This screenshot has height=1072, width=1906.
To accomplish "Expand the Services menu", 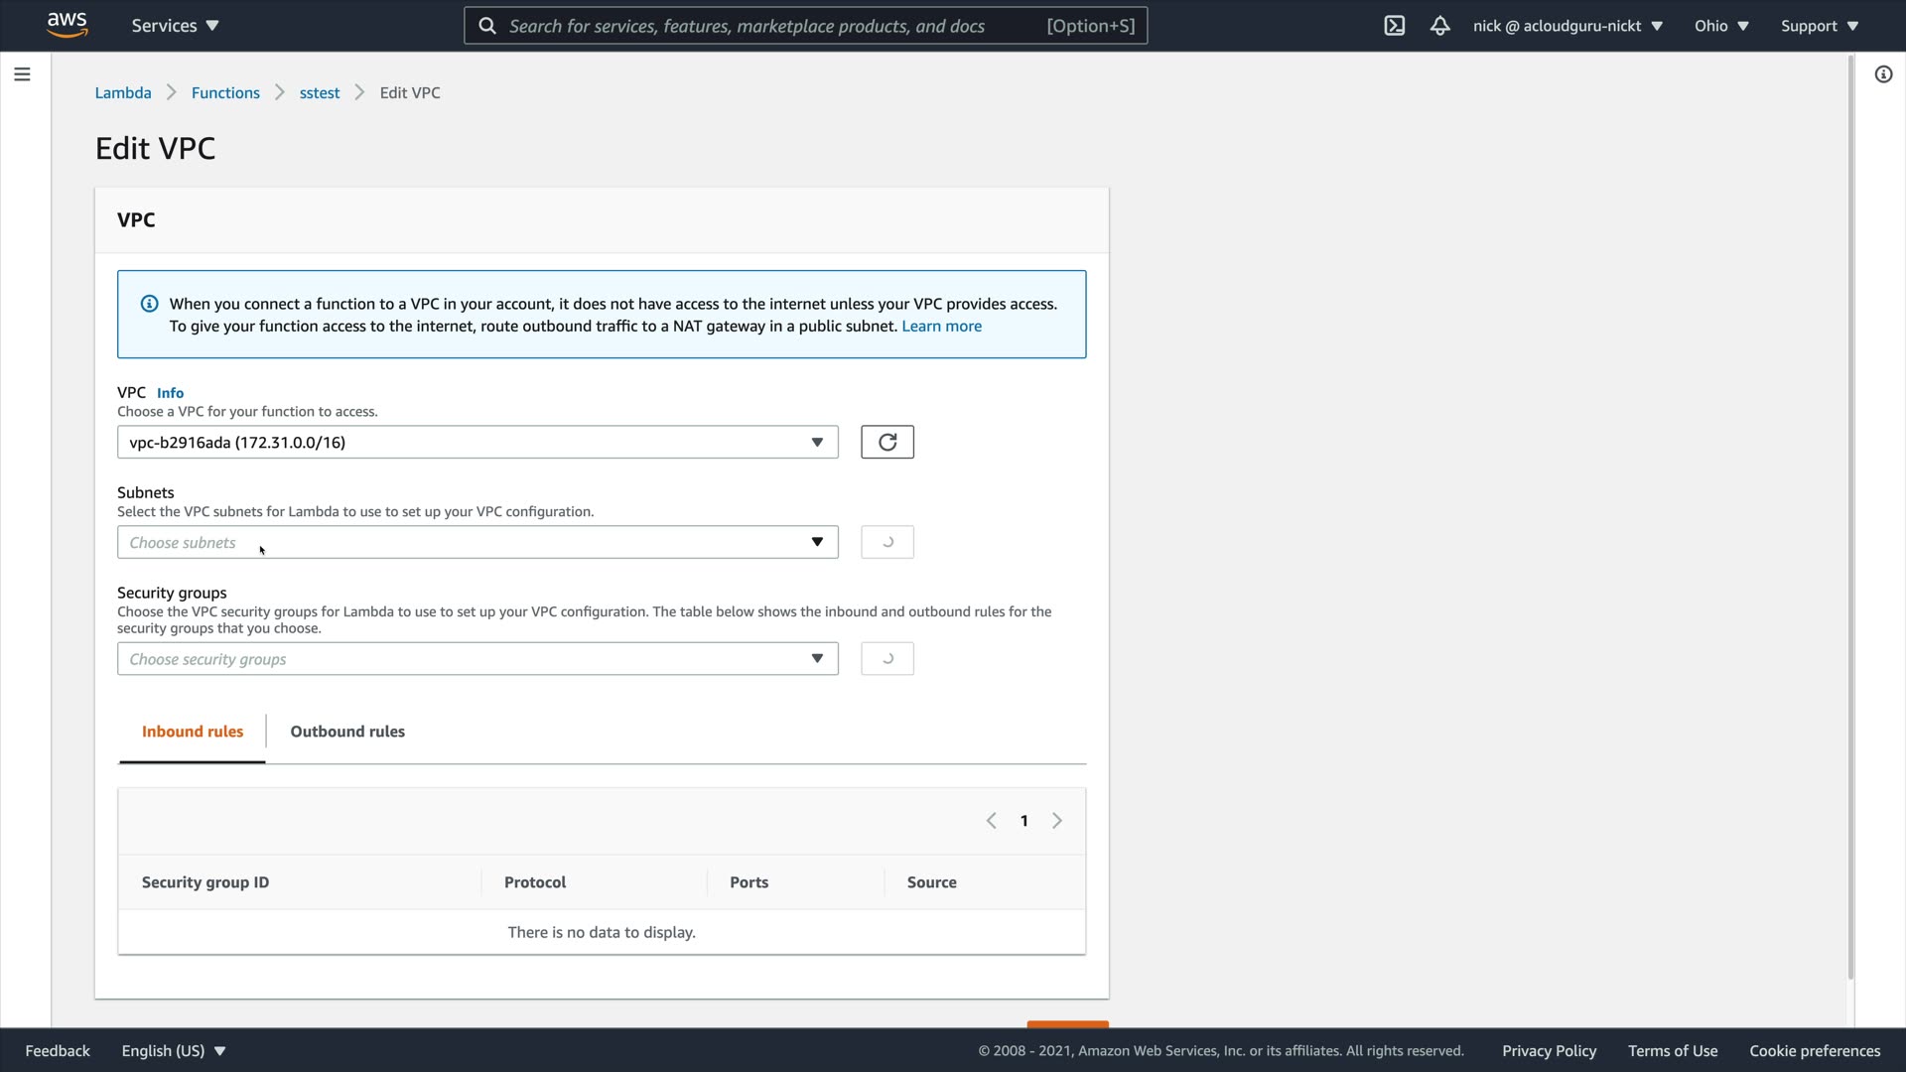I will 175,26.
